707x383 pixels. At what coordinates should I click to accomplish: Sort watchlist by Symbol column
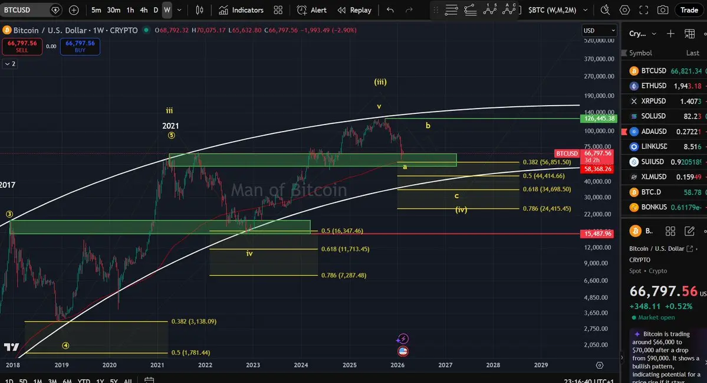click(x=640, y=53)
